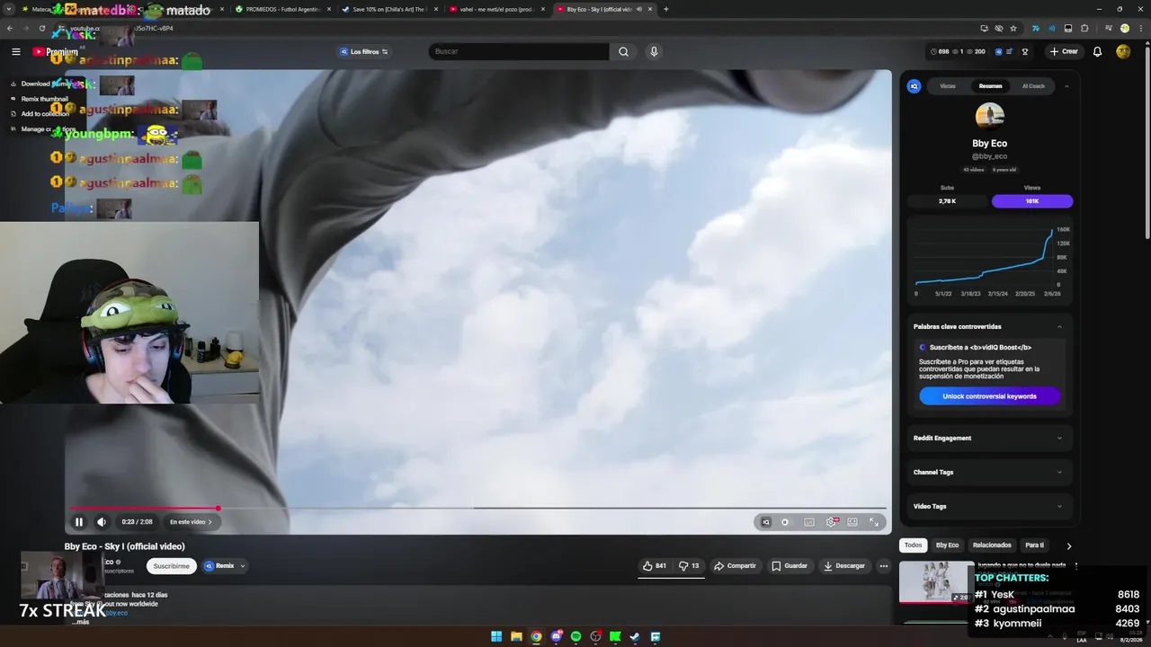The width and height of the screenshot is (1151, 647).
Task: Select the Views 161K stat pill
Action: (1032, 201)
